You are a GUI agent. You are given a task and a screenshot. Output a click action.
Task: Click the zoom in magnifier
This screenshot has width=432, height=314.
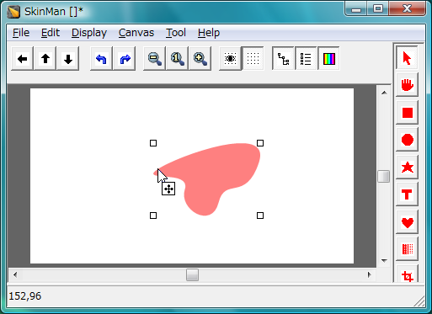[200, 59]
